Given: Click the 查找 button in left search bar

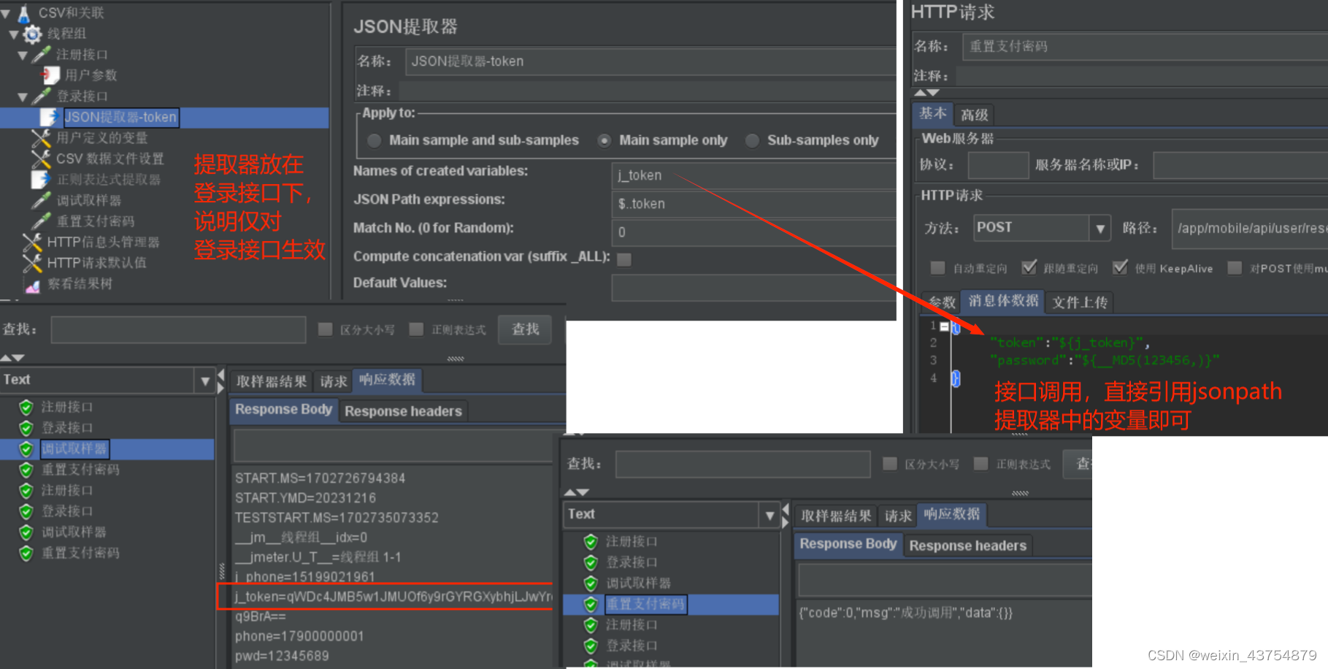Looking at the screenshot, I should pos(526,329).
